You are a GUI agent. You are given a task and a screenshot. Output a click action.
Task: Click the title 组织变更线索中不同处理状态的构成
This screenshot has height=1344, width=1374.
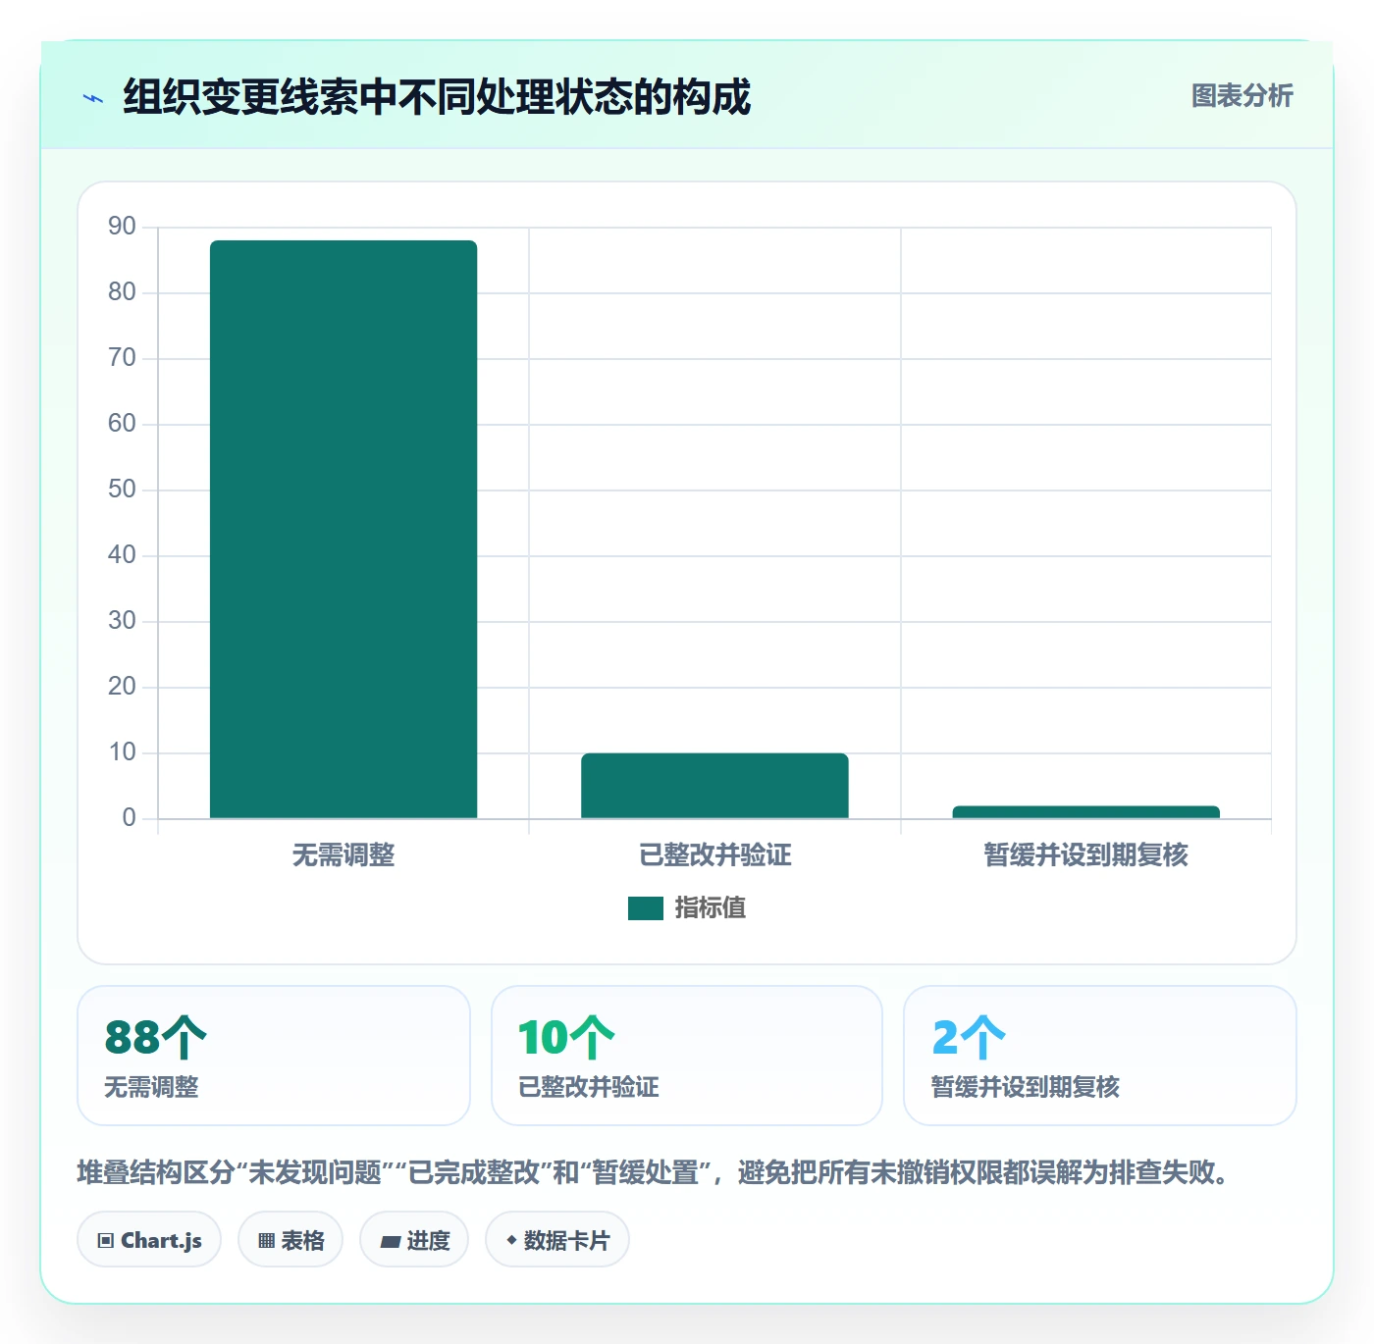tap(437, 97)
